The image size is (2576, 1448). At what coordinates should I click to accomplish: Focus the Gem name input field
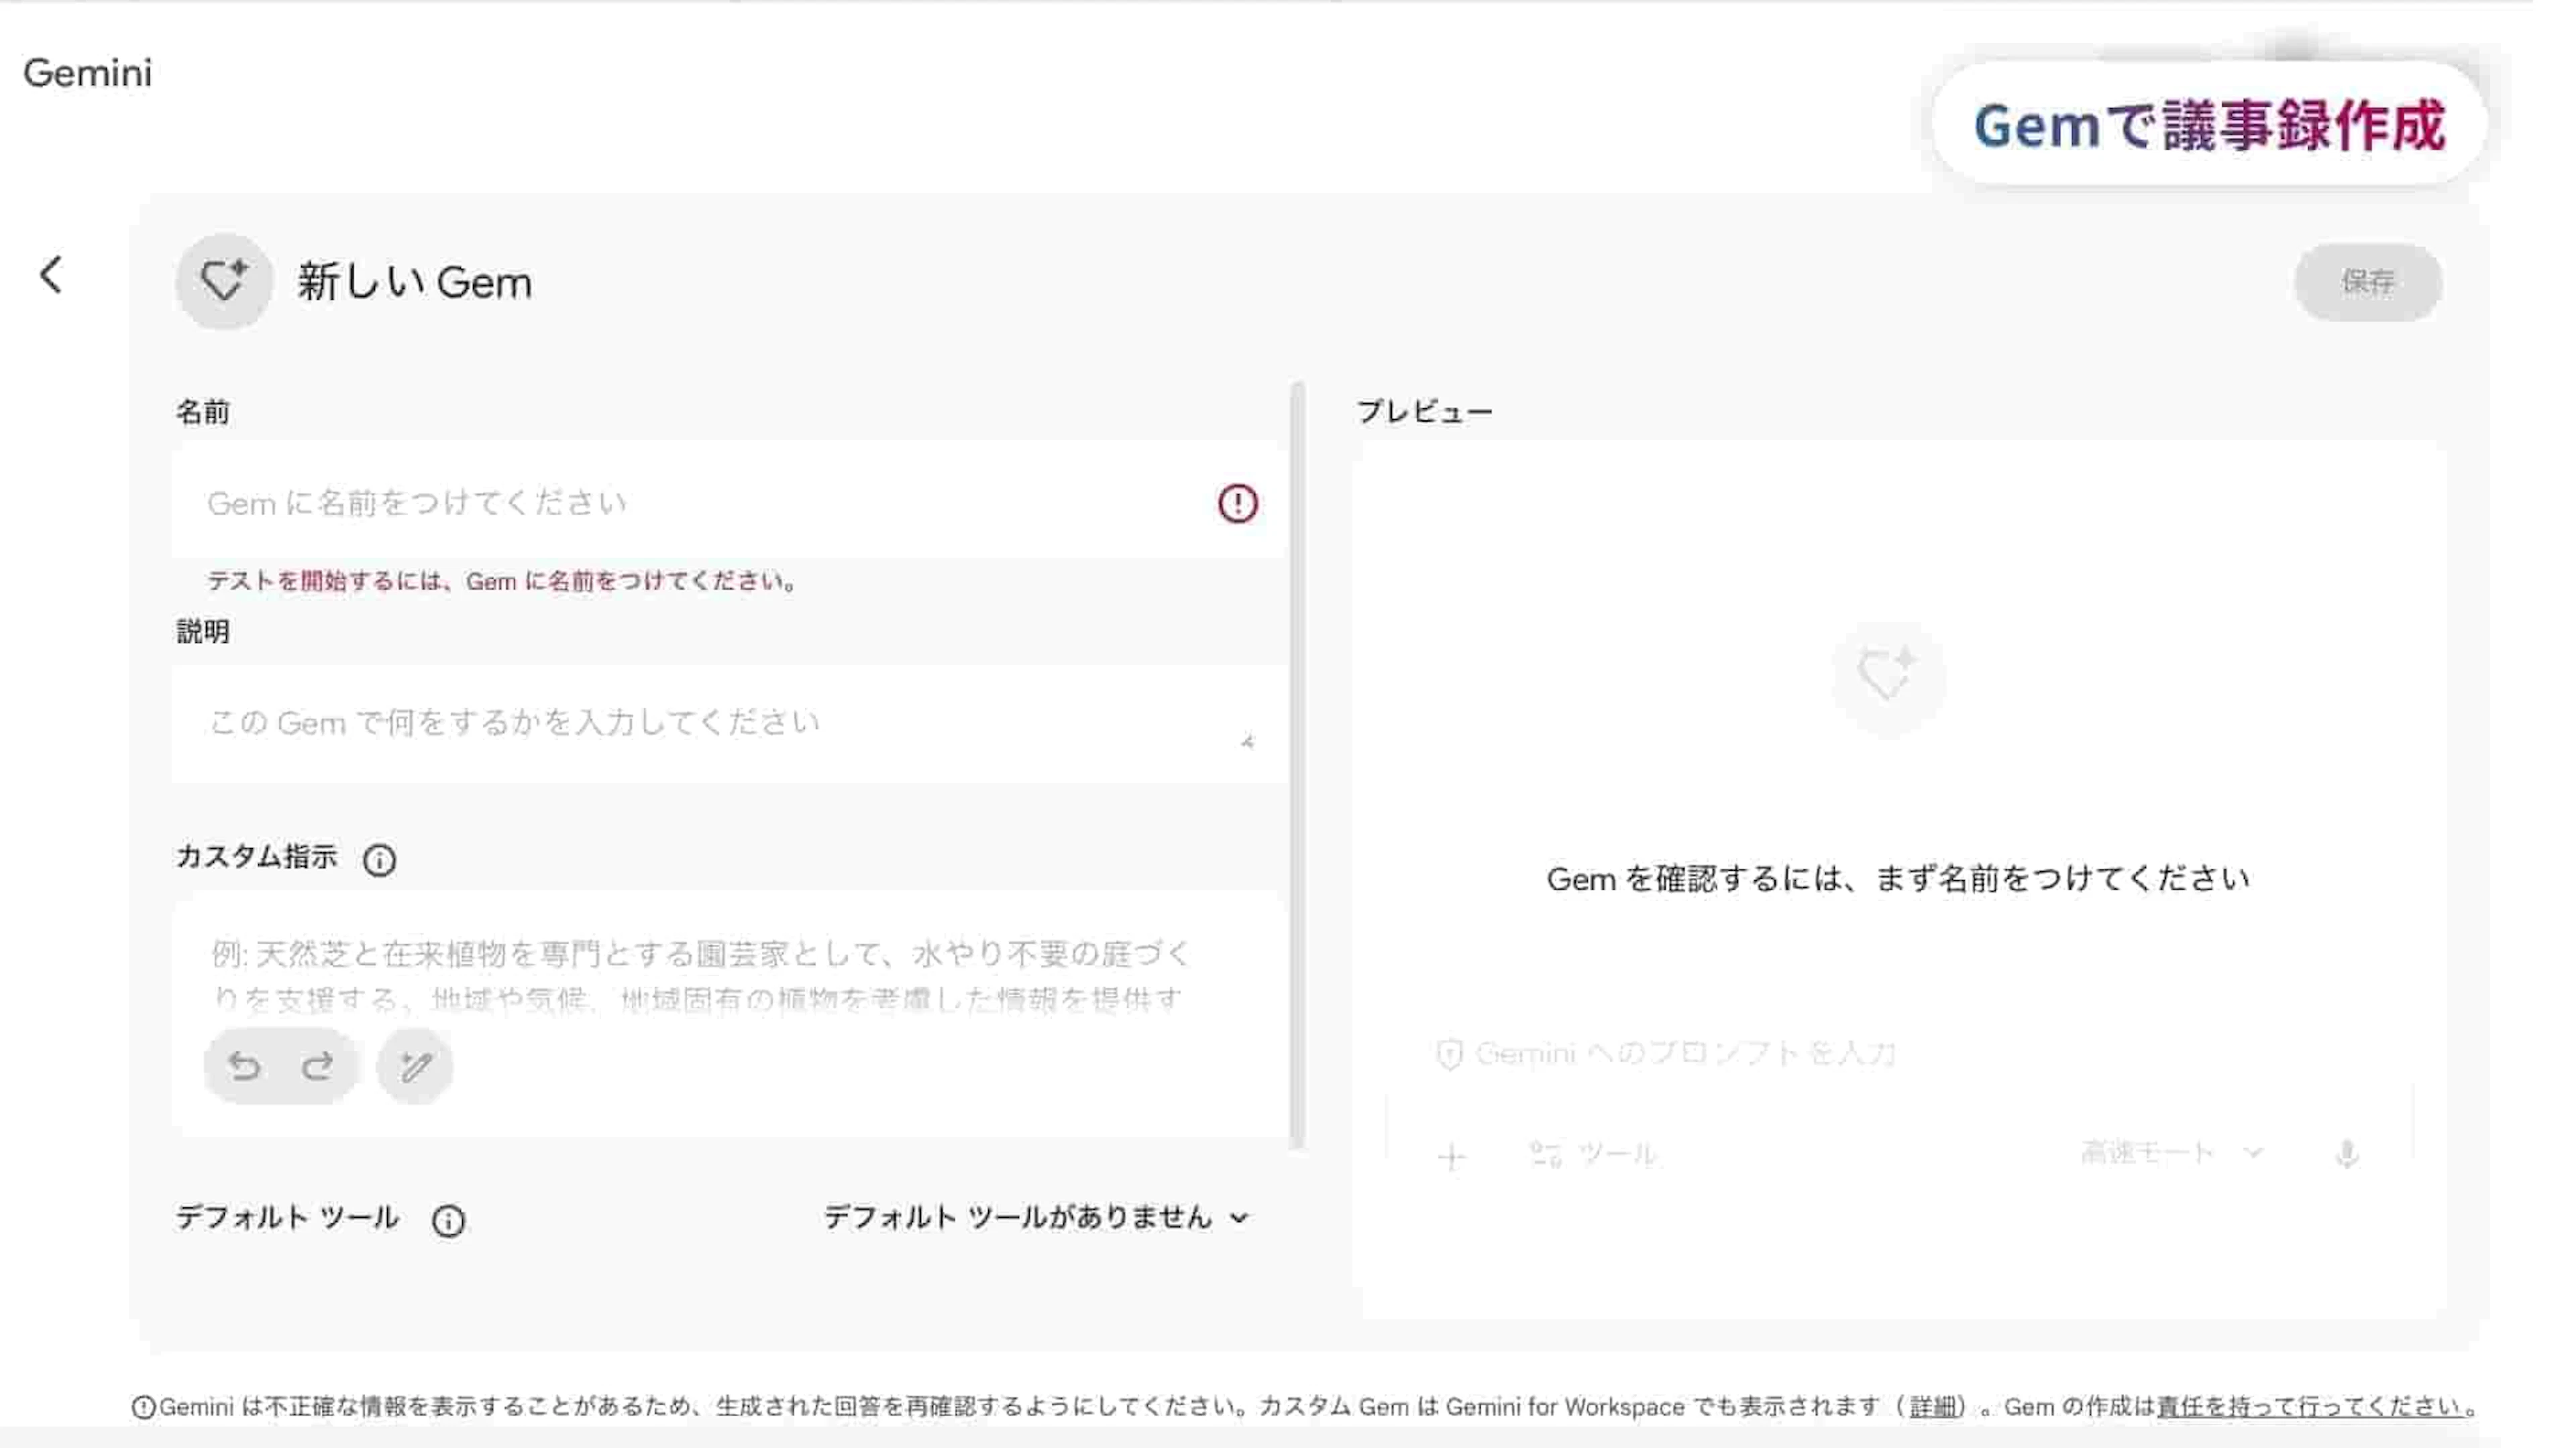coord(700,503)
